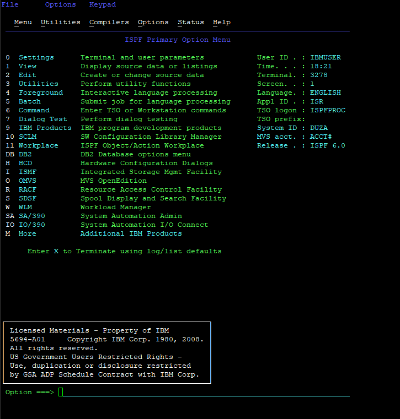Click 'Additional IBM Products' text

click(131, 234)
